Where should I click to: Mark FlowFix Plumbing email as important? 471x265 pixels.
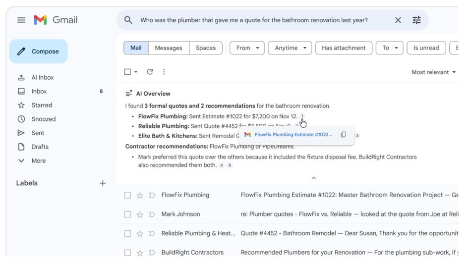152,195
